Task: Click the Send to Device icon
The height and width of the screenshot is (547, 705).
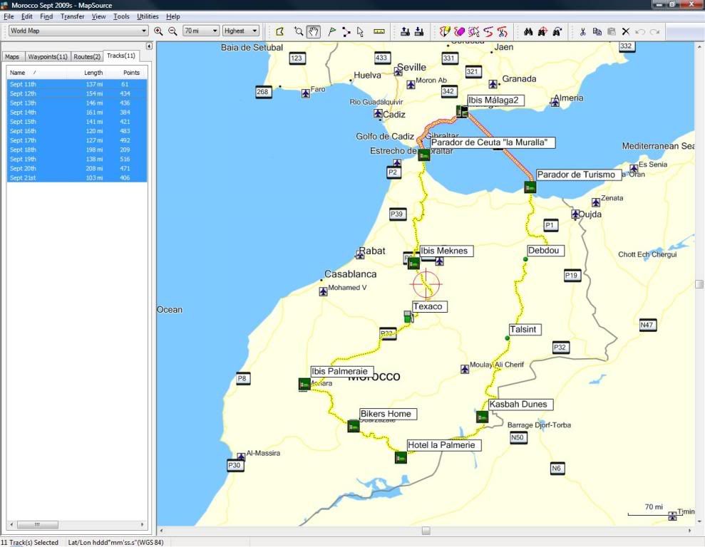Action: coord(405,31)
